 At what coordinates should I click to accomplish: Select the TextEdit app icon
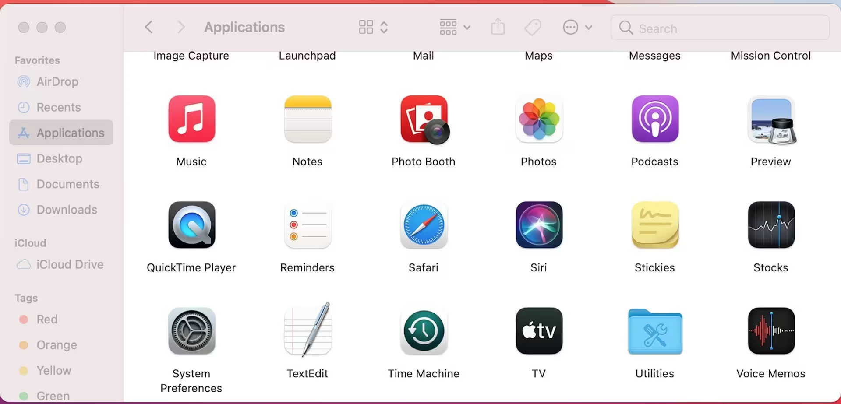(307, 330)
